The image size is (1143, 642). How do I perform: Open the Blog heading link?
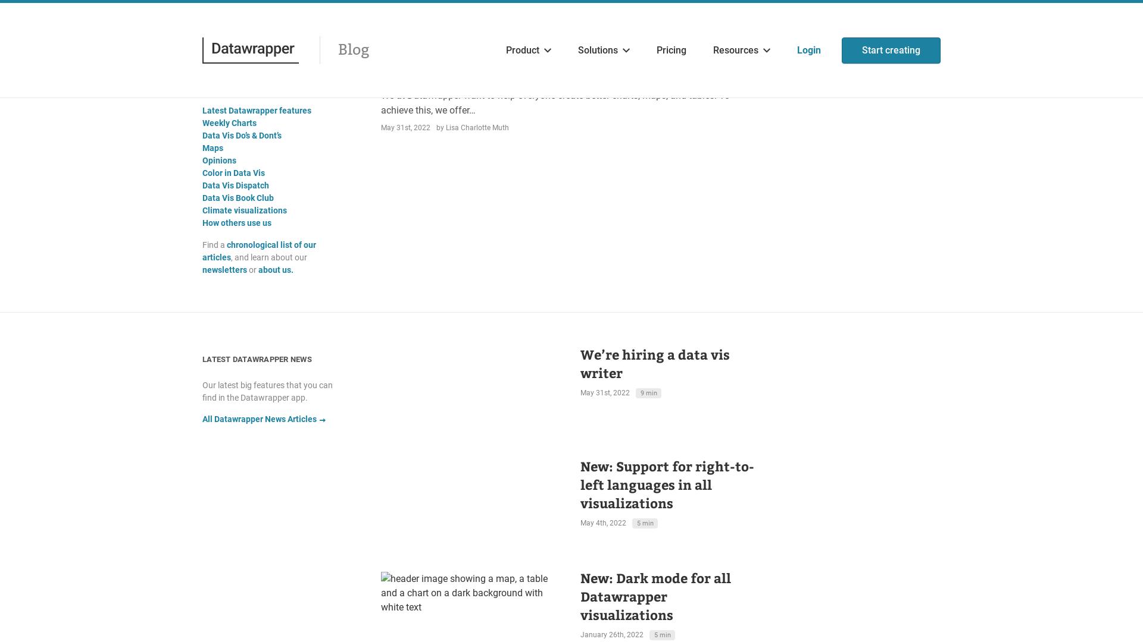[354, 50]
